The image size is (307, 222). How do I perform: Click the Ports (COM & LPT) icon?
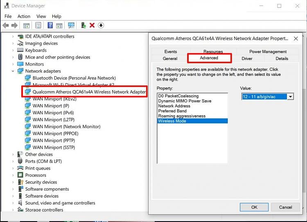tap(20, 161)
